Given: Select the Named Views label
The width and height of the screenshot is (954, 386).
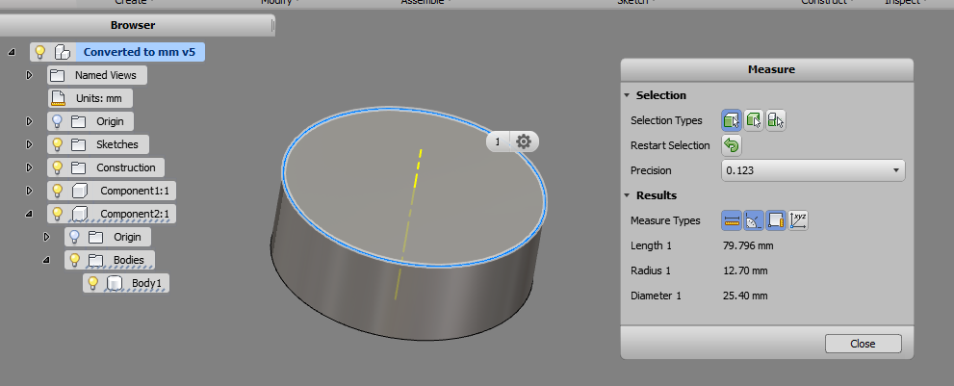Looking at the screenshot, I should pyautogui.click(x=105, y=75).
